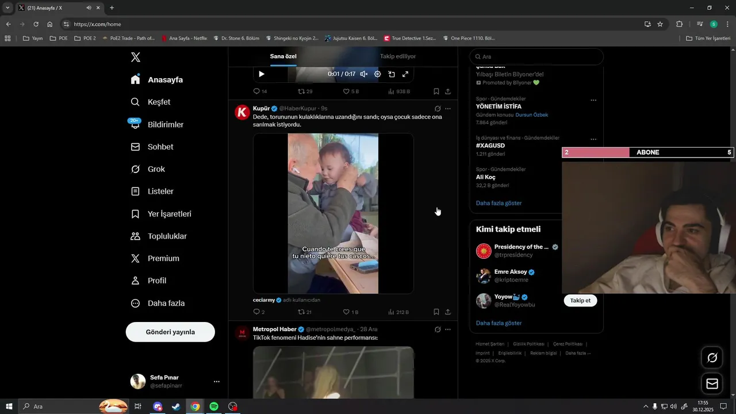
Task: Mute the X browser tab audio
Action: pyautogui.click(x=89, y=8)
